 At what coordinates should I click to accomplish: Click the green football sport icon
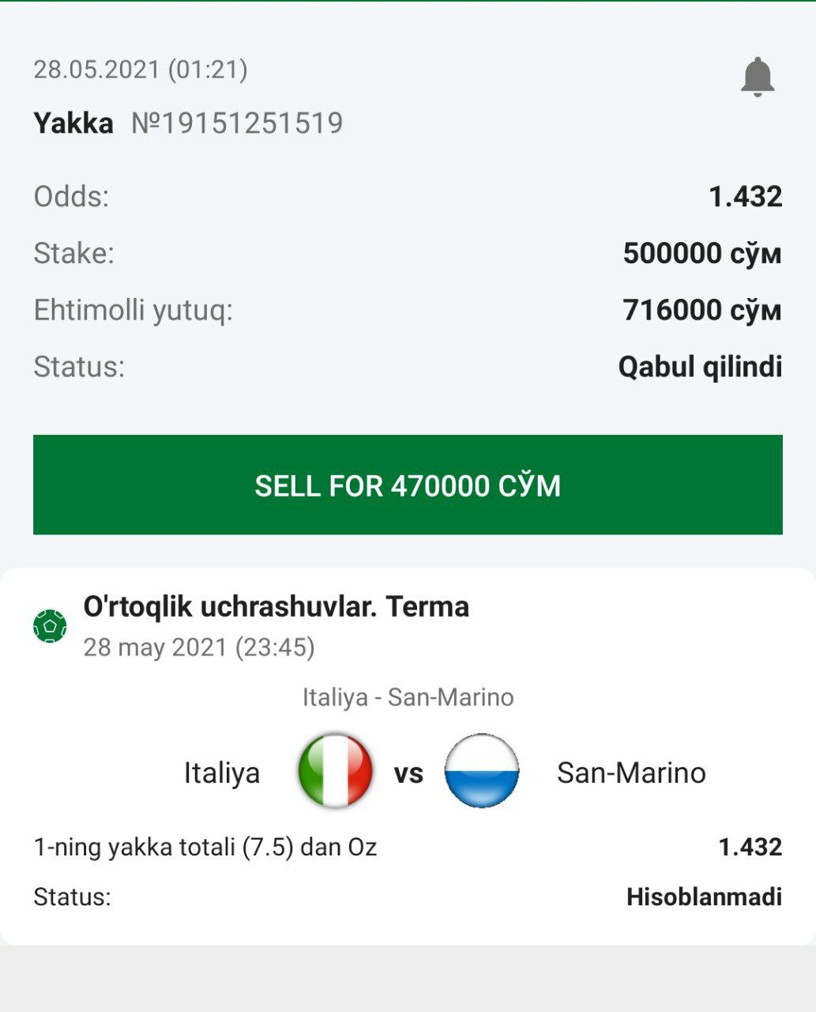(50, 626)
